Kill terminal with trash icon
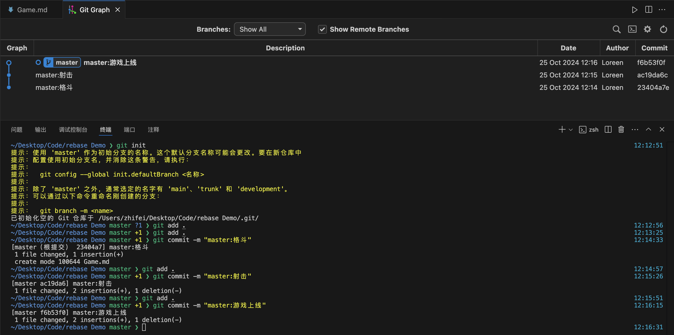This screenshot has width=674, height=335. [x=621, y=130]
